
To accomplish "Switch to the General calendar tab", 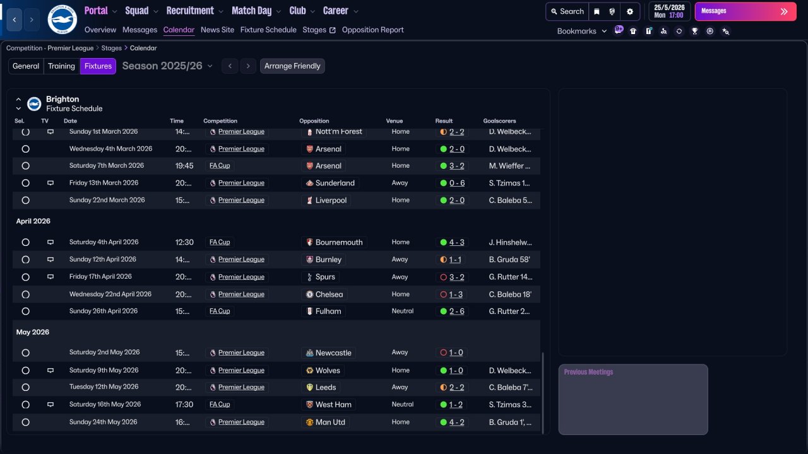I will click(x=26, y=66).
